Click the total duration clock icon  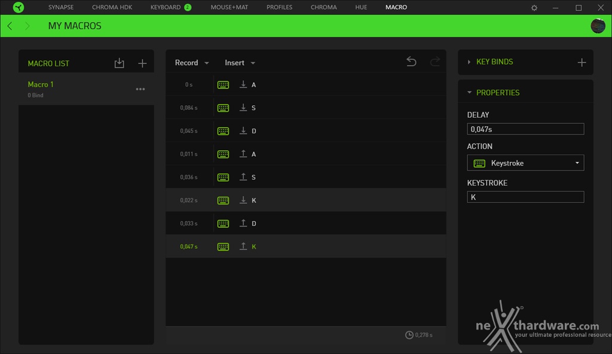pos(409,335)
